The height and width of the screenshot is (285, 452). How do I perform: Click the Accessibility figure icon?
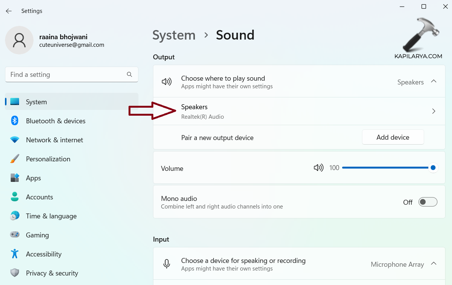click(15, 254)
